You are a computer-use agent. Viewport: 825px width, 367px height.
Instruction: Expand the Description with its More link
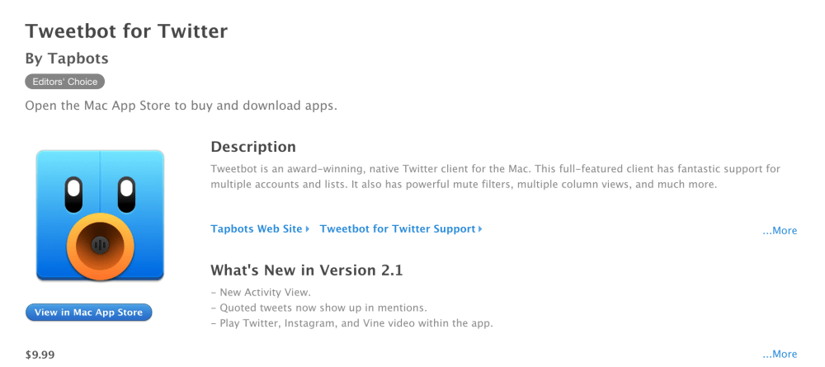780,231
